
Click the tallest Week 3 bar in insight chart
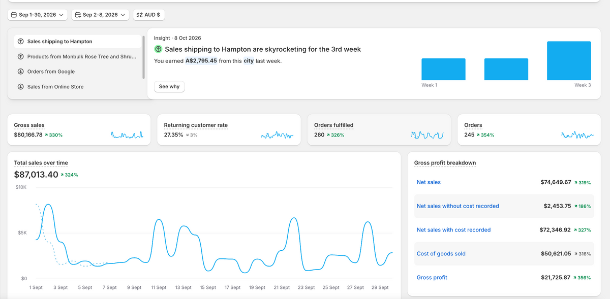(569, 61)
